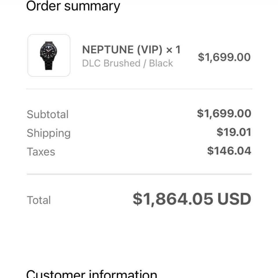The width and height of the screenshot is (278, 278).
Task: Click the Subtotal label
Action: coord(47,114)
